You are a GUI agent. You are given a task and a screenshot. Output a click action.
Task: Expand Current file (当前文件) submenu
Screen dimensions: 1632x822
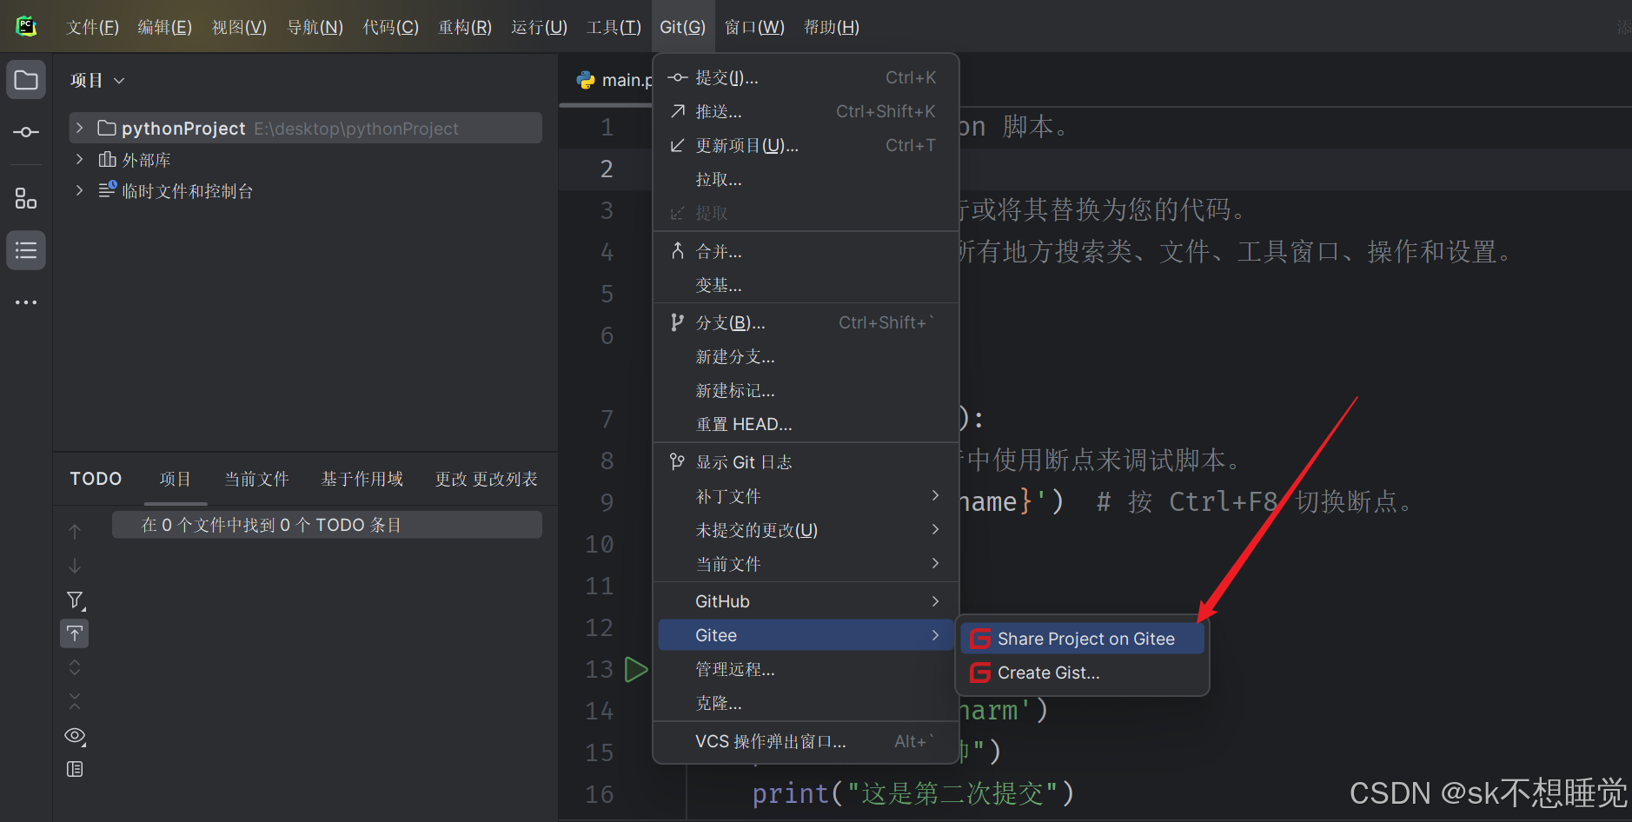click(806, 563)
